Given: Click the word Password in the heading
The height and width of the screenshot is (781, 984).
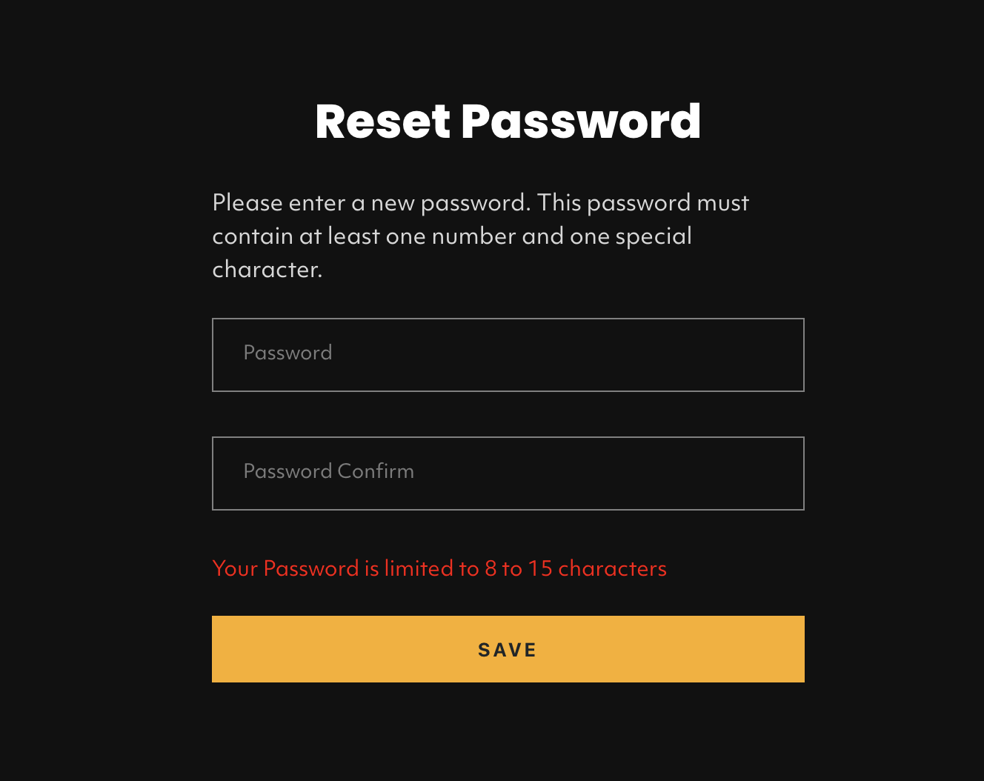Looking at the screenshot, I should tap(581, 121).
